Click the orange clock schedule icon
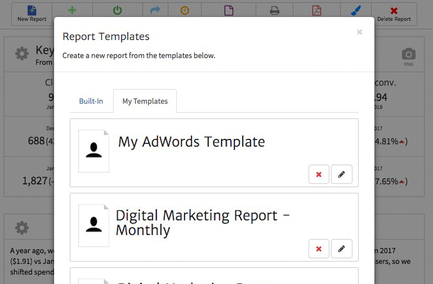The width and height of the screenshot is (433, 284). click(x=184, y=11)
